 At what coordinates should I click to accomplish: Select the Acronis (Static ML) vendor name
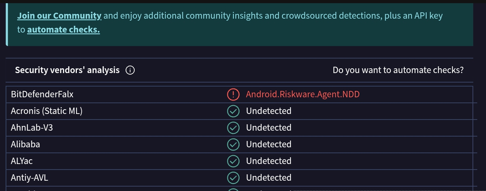point(47,111)
